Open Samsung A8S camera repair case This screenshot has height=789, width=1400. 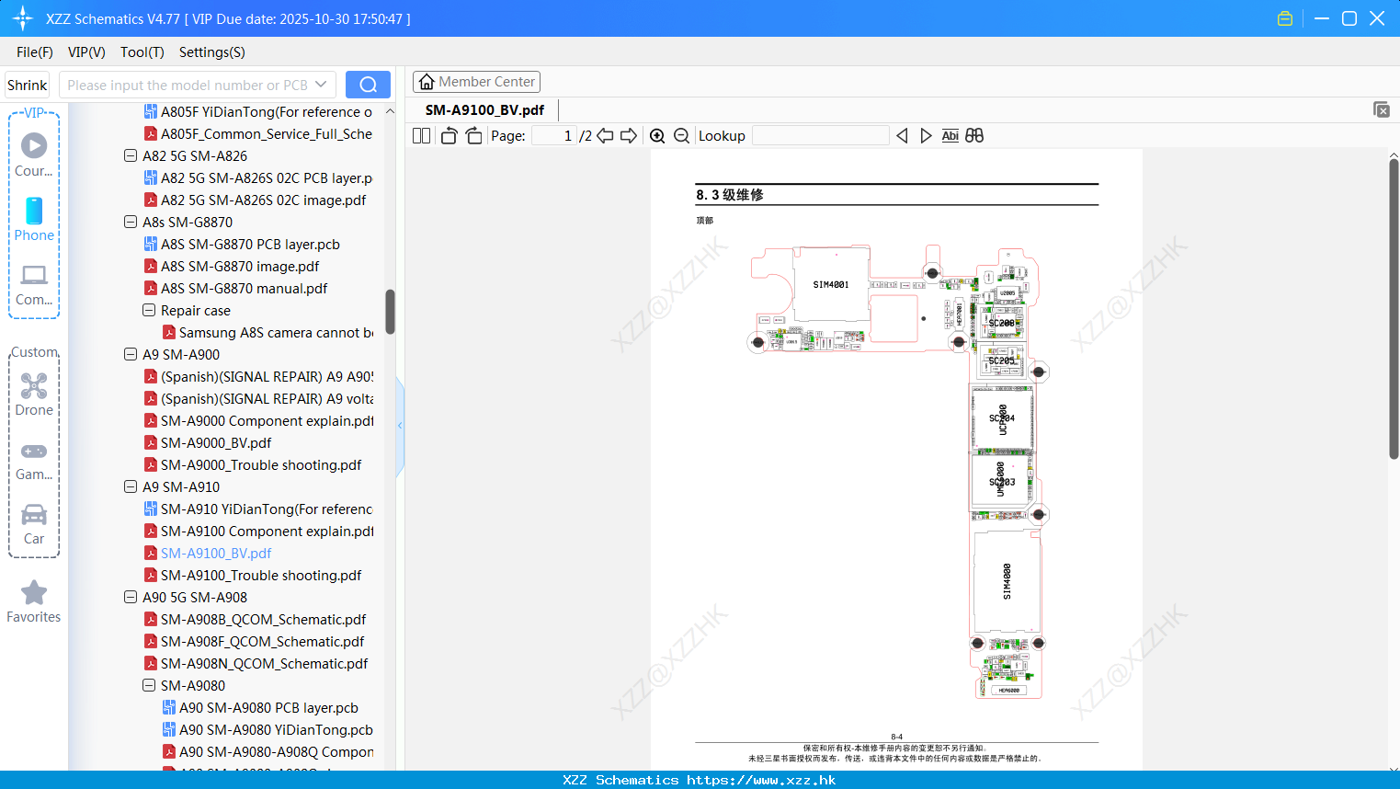point(276,332)
